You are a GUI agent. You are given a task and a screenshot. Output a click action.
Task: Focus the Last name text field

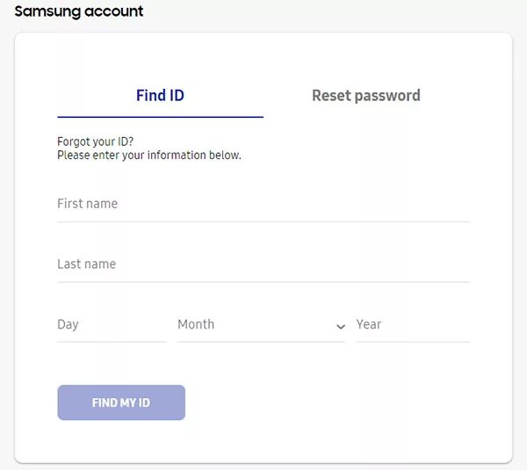coord(263,264)
